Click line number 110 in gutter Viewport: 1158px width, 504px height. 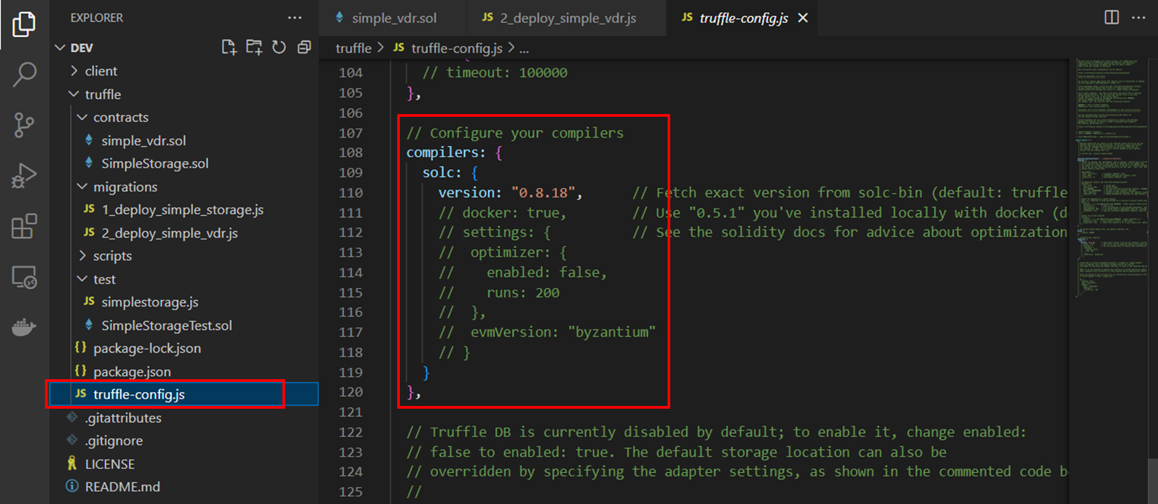tap(350, 193)
